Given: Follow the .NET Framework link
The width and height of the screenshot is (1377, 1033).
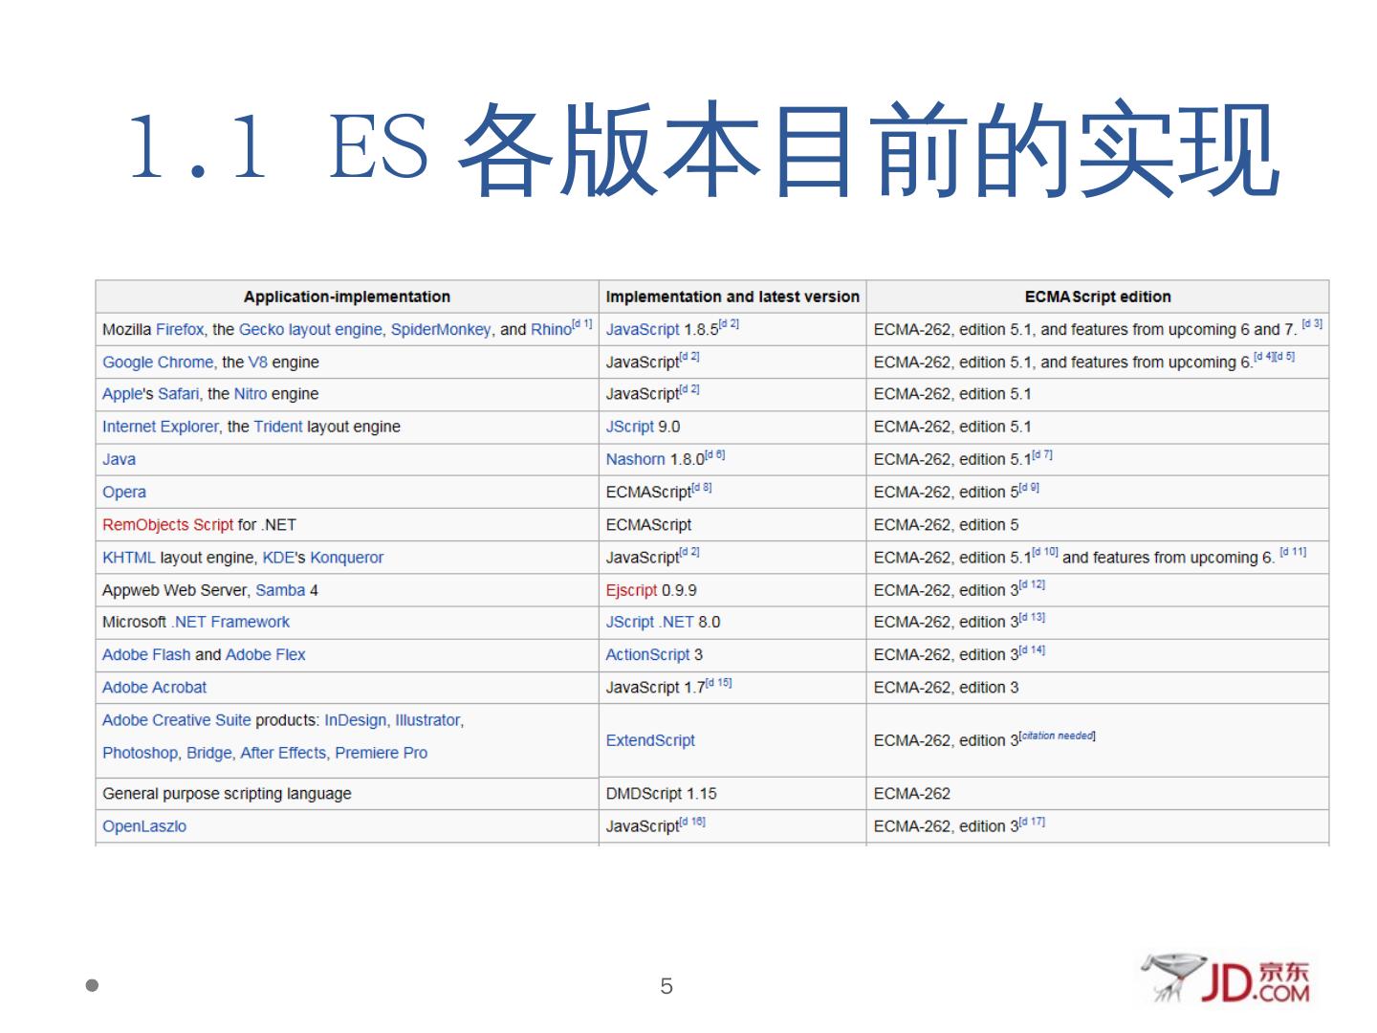Looking at the screenshot, I should pyautogui.click(x=230, y=622).
